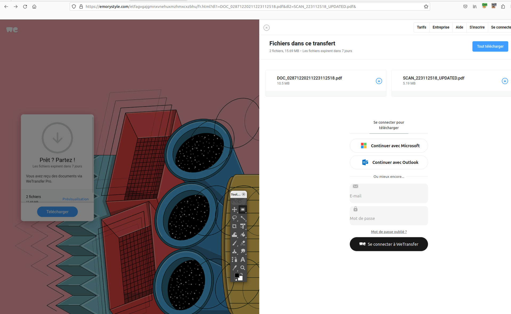Open the black foreground color swatch
The height and width of the screenshot is (314, 511).
tap(236, 275)
